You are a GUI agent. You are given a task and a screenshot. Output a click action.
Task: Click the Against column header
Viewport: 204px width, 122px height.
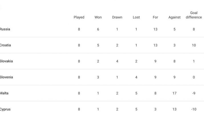[174, 17]
